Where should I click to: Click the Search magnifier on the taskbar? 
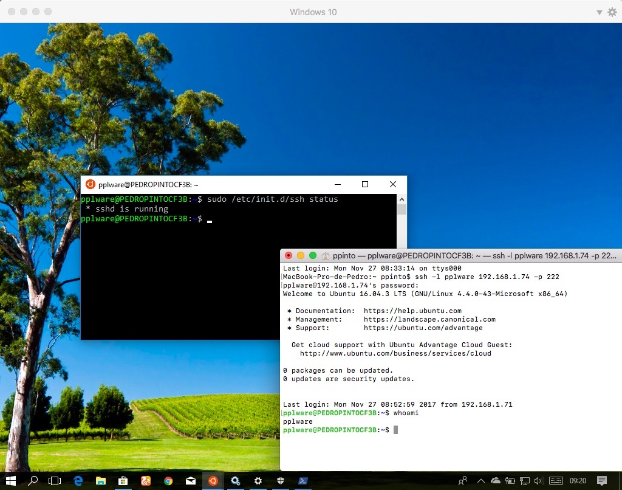pos(32,480)
